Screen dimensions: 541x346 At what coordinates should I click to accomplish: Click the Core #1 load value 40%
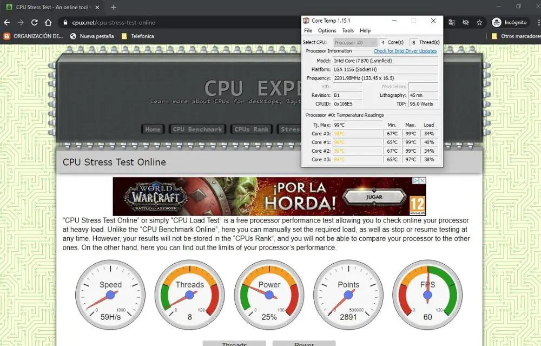pyautogui.click(x=429, y=142)
